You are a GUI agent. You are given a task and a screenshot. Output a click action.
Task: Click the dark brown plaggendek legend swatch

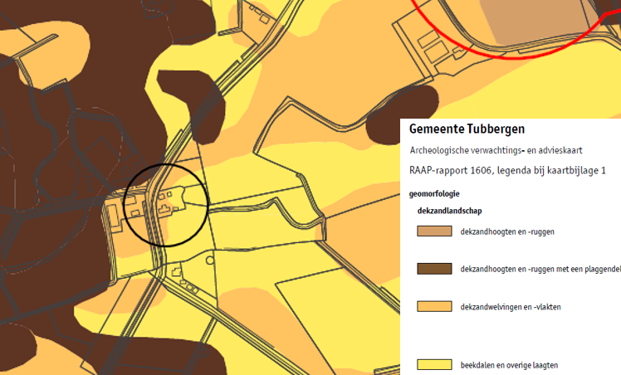pyautogui.click(x=434, y=269)
